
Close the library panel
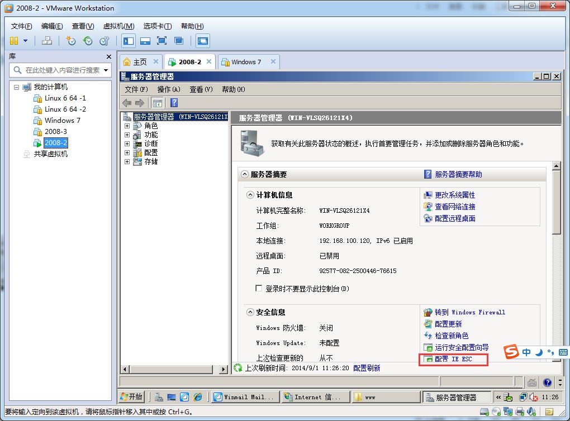pyautogui.click(x=109, y=56)
